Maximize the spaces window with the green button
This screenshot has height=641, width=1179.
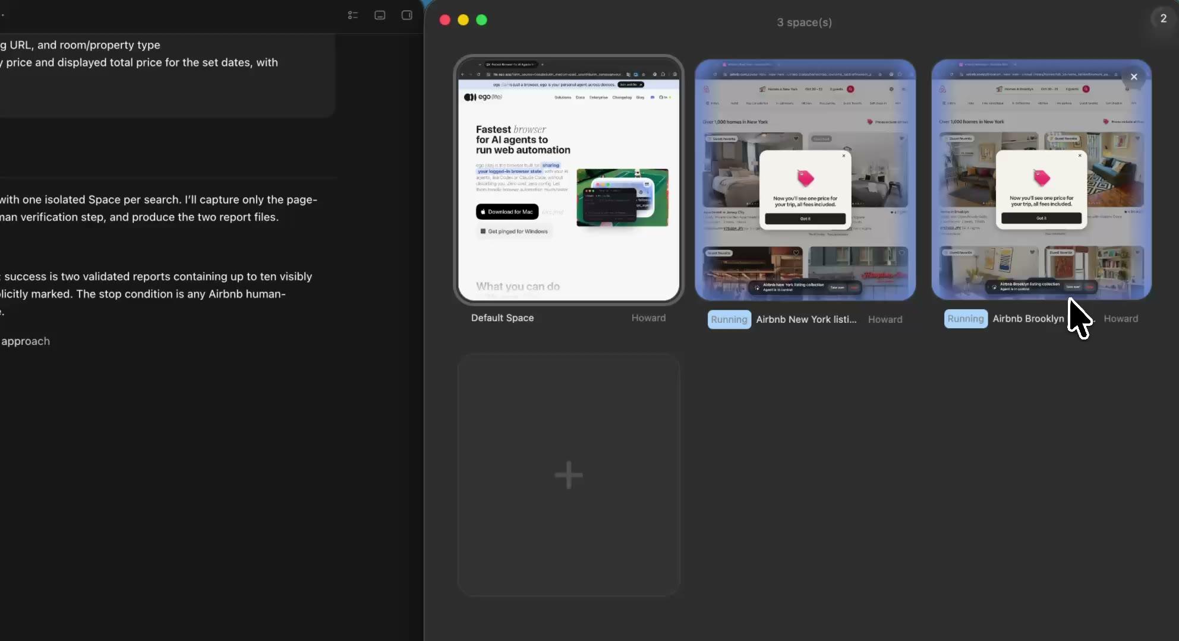481,20
